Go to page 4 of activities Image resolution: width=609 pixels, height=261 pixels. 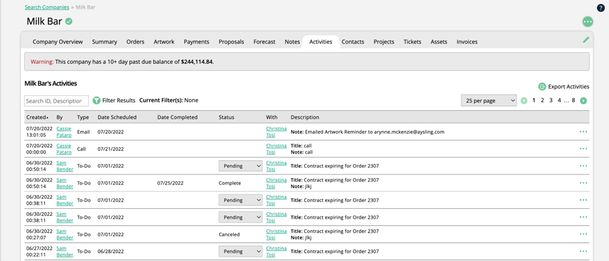pos(559,101)
